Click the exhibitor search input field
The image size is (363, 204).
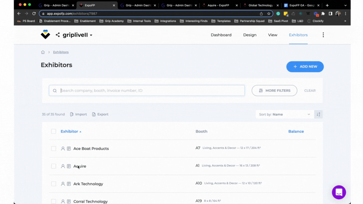tap(147, 90)
